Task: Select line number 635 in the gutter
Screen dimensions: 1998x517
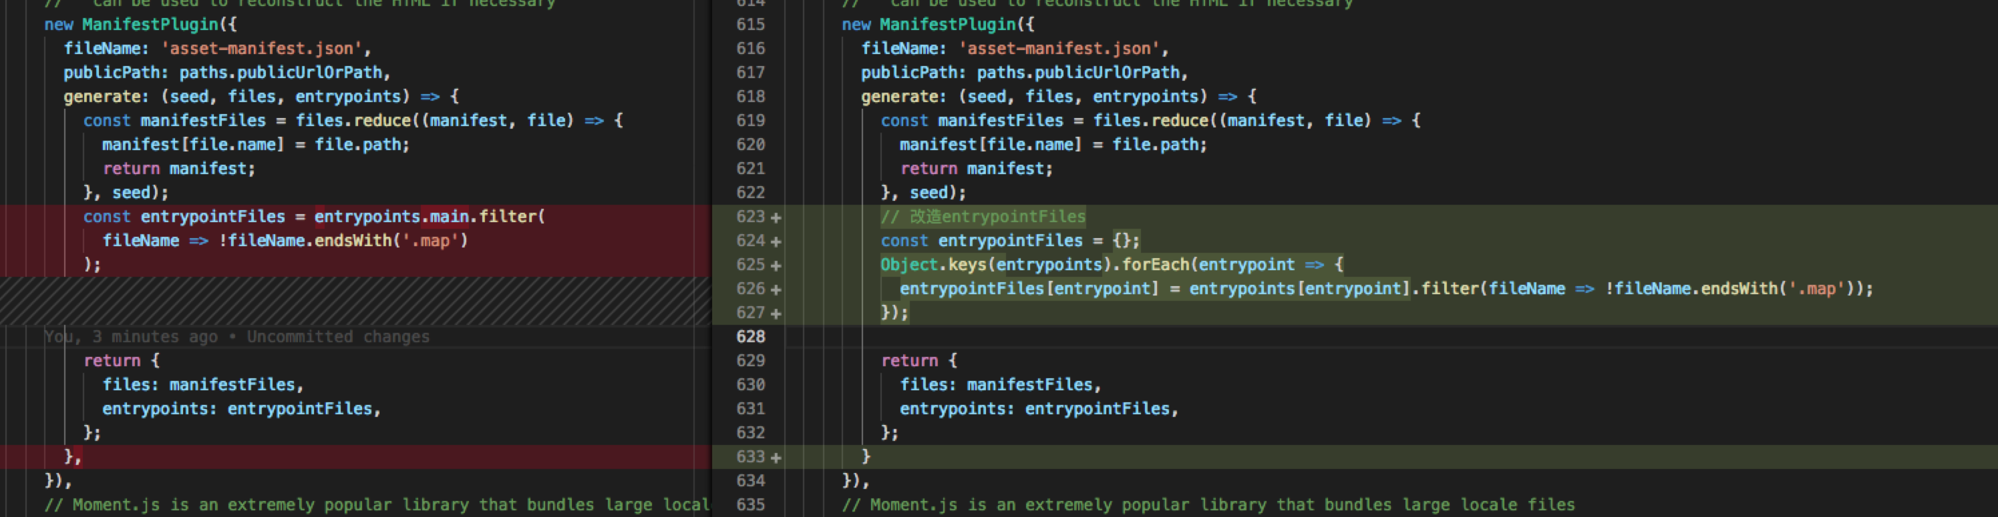Action: click(x=751, y=506)
